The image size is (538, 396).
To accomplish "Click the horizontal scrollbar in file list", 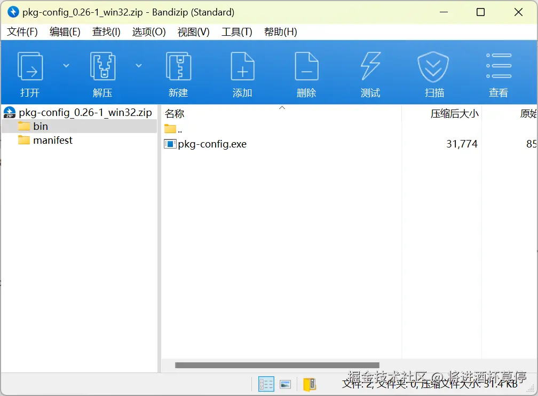I will coord(277,365).
